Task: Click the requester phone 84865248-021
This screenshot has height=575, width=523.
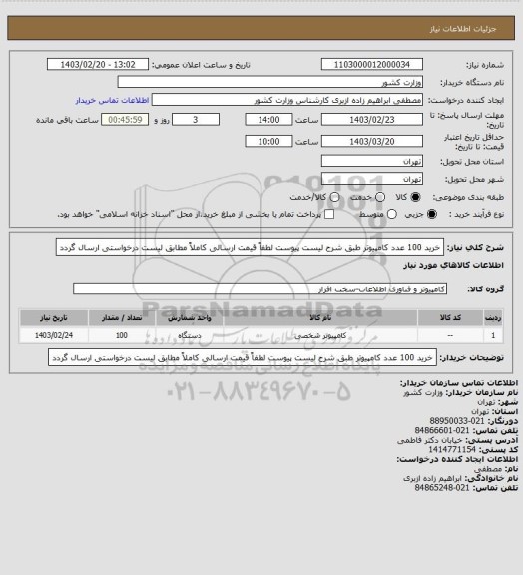Action: point(442,488)
